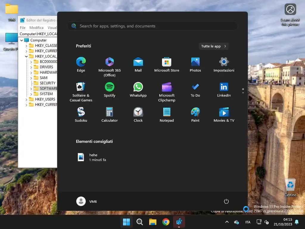Open the Clock app
The width and height of the screenshot is (305, 229).
138,115
